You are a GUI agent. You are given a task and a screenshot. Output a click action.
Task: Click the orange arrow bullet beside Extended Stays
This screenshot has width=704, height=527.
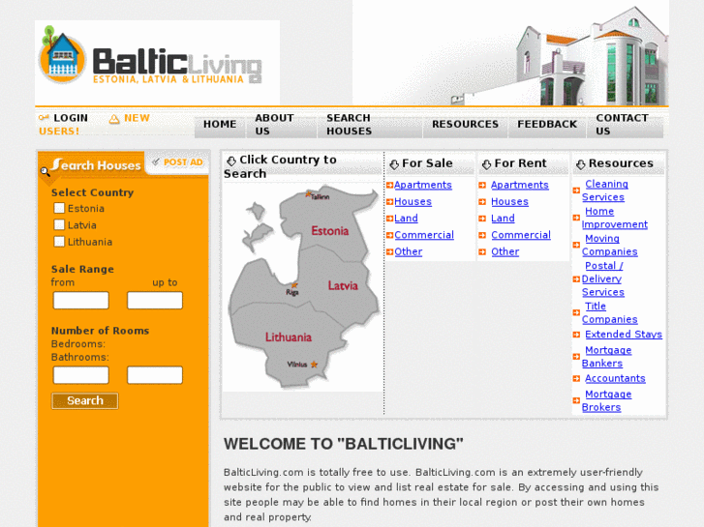tap(576, 335)
